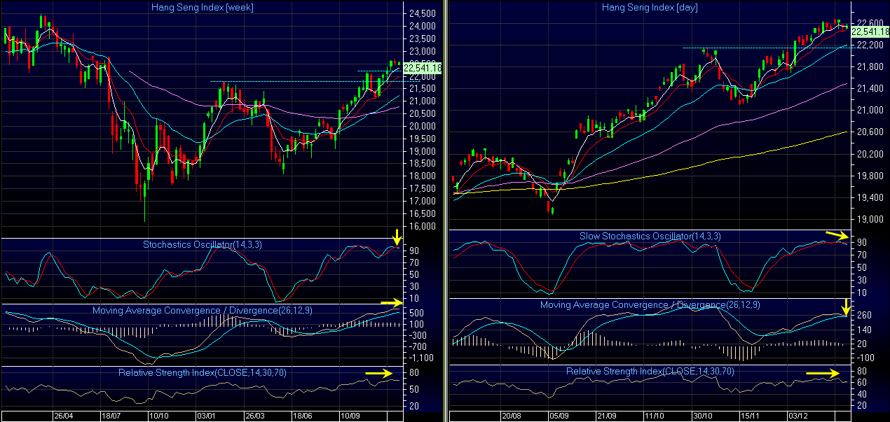Image resolution: width=890 pixels, height=422 pixels.
Task: Click the 24,000 price axis label
Action: (x=424, y=27)
